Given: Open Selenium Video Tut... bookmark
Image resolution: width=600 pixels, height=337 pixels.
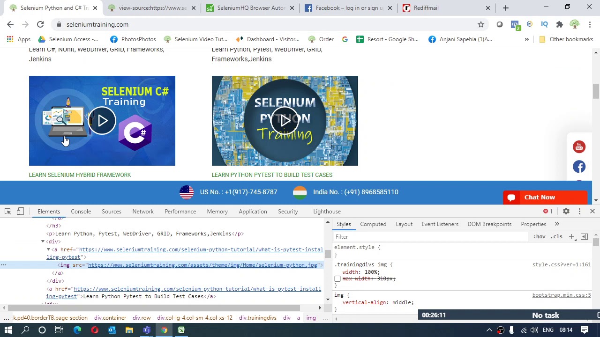Looking at the screenshot, I should pos(195,39).
